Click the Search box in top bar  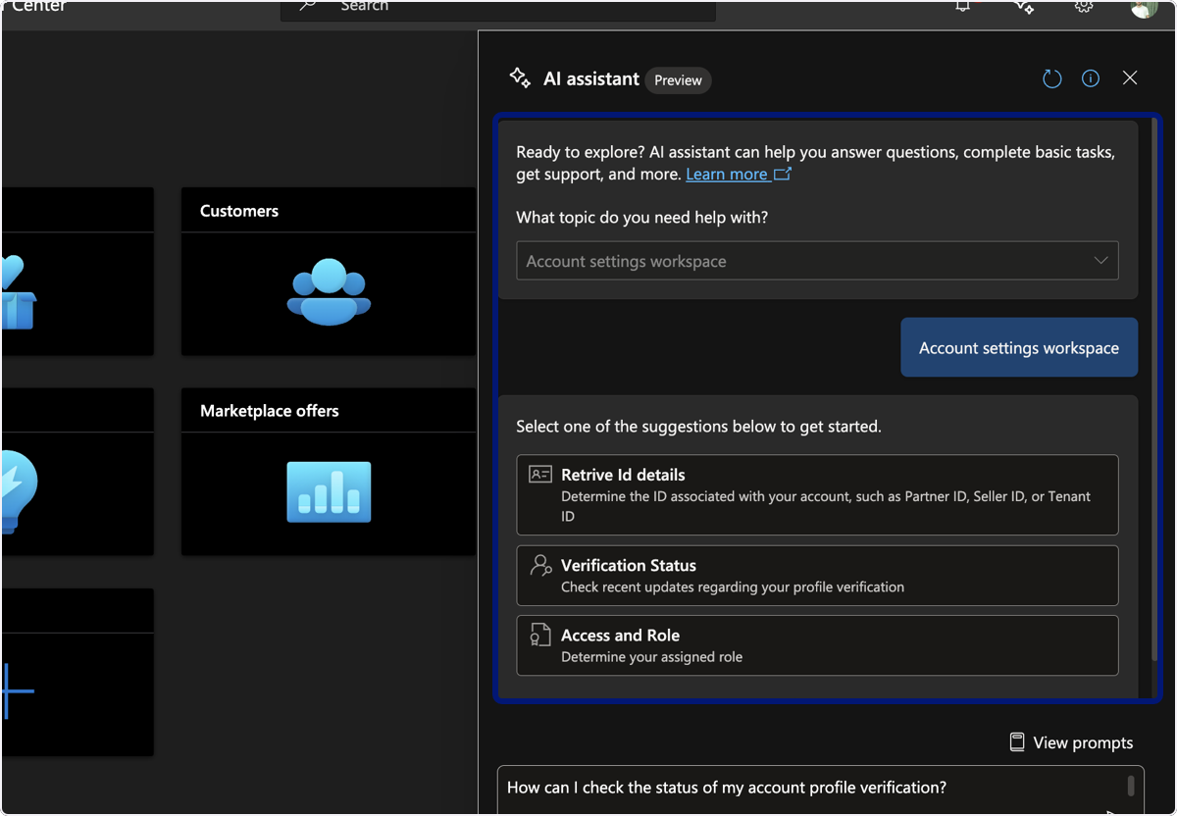coord(498,10)
